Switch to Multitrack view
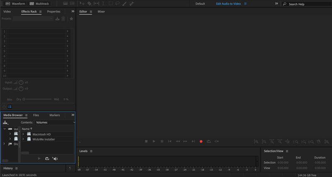 click(x=39, y=4)
